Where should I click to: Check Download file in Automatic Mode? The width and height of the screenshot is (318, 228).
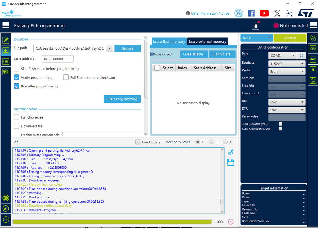click(17, 126)
